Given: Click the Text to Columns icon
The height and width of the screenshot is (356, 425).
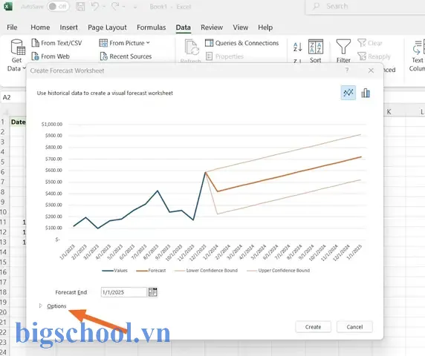Looking at the screenshot, I should pyautogui.click(x=419, y=47).
